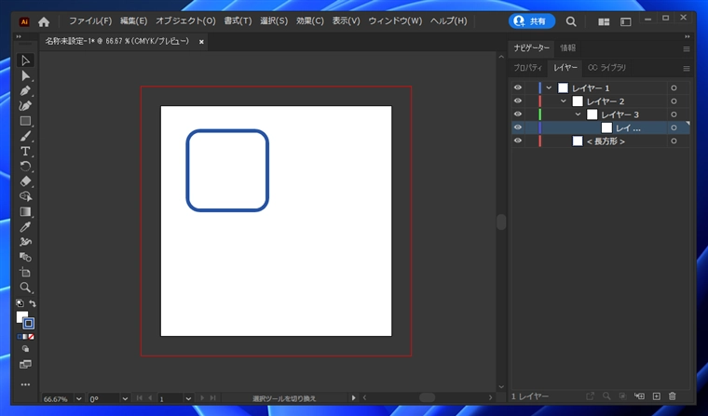Screen dimensions: 708x416
Task: Select the Blend tool
Action: 25,257
